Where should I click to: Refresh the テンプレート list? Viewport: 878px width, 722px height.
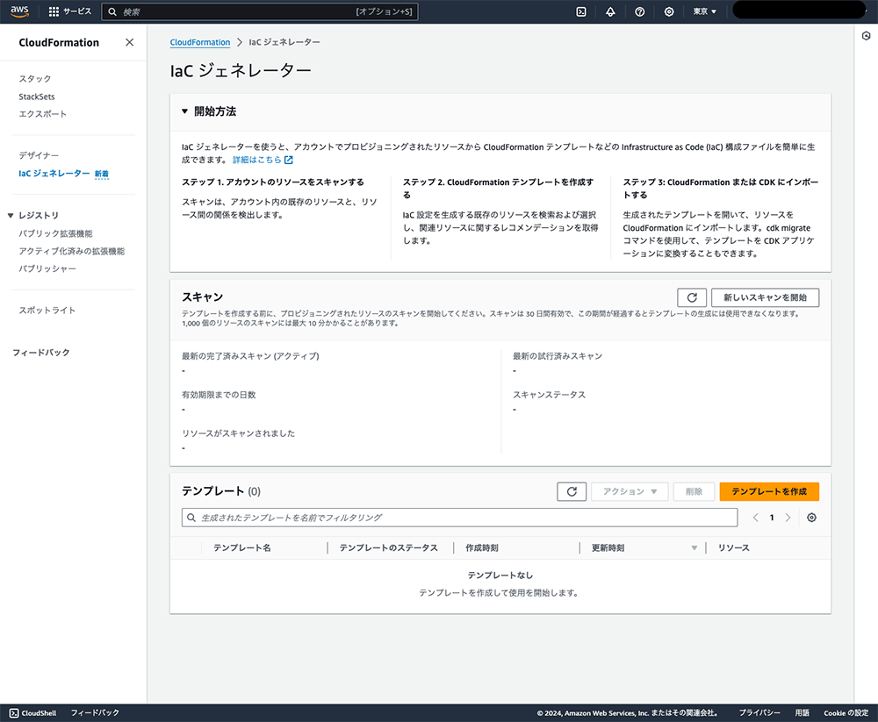[572, 491]
